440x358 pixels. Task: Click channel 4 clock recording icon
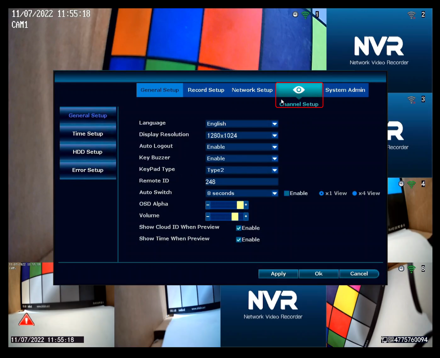coord(401,184)
